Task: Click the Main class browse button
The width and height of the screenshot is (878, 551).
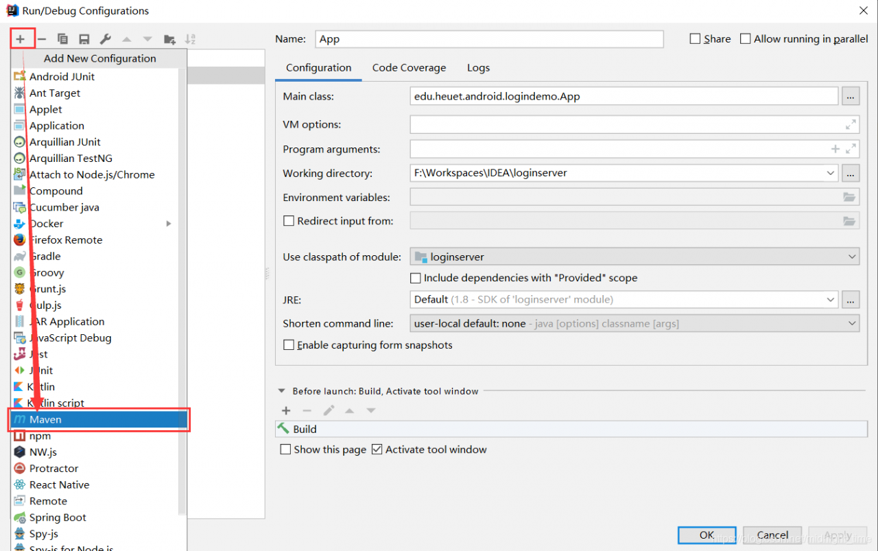Action: coord(851,97)
